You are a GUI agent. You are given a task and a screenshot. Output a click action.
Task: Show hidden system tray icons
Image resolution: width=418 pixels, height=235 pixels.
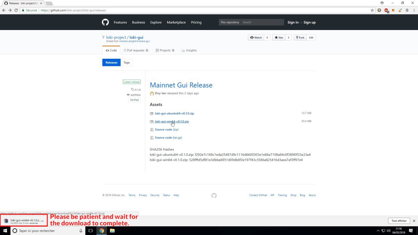coord(378,231)
